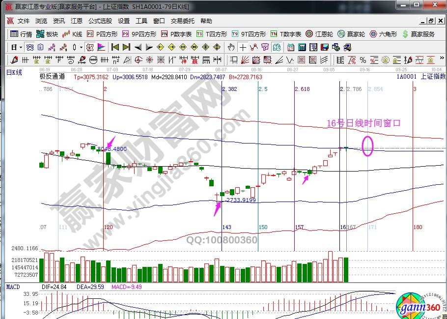Jump to first bar with the skip-back arrow

[x=115, y=47]
